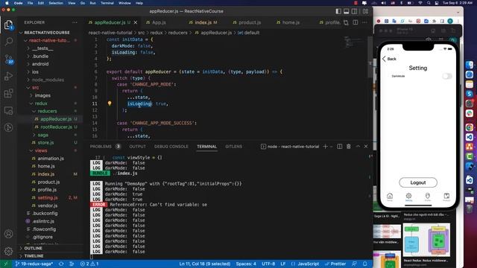
Task: Expand the __tests__ folder
Action: [x=42, y=48]
